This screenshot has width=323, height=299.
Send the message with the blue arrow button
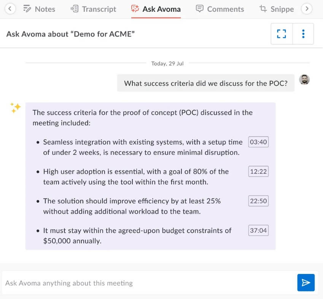pos(306,283)
